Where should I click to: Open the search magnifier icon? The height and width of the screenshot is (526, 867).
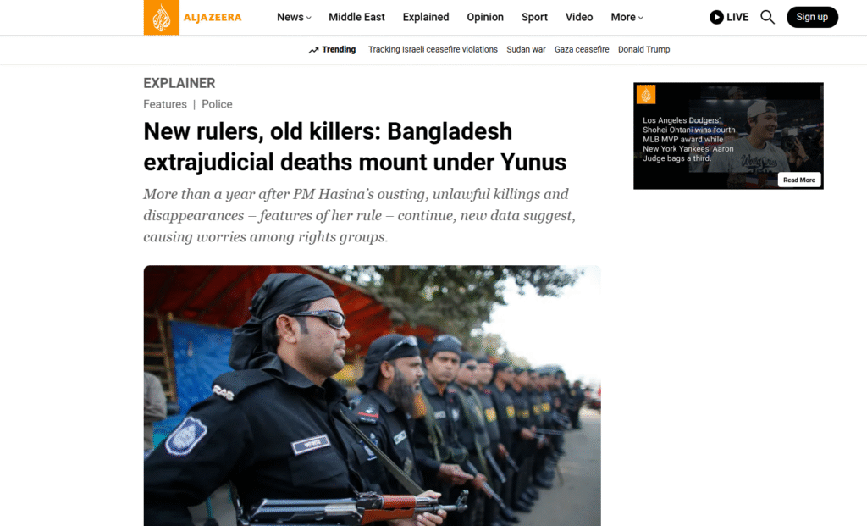point(767,17)
